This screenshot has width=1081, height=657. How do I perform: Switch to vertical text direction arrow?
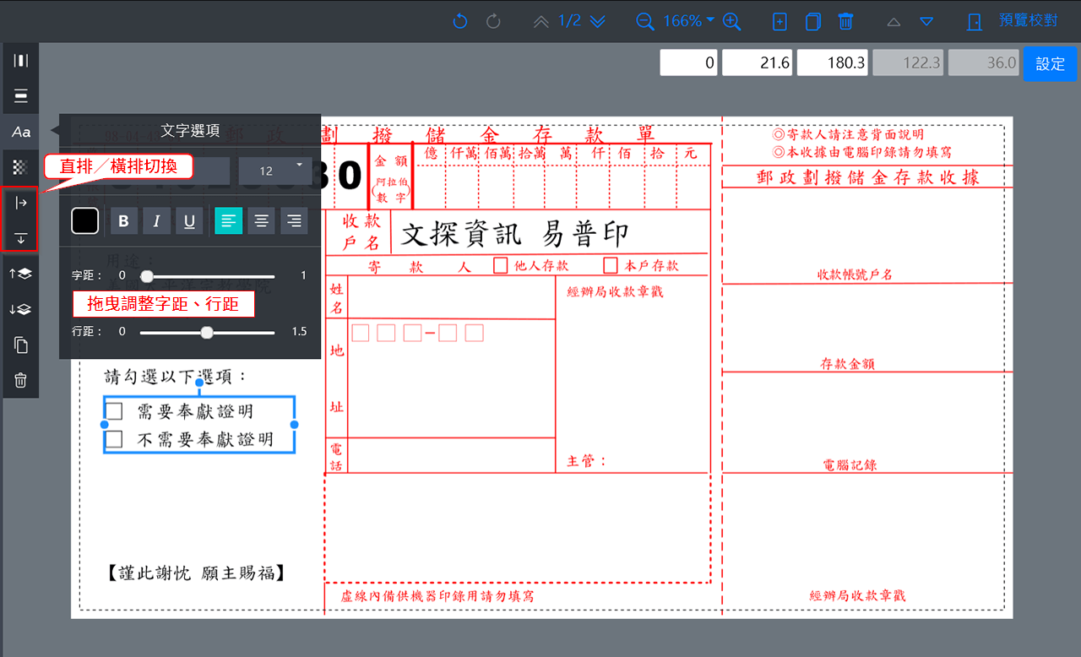pos(21,238)
